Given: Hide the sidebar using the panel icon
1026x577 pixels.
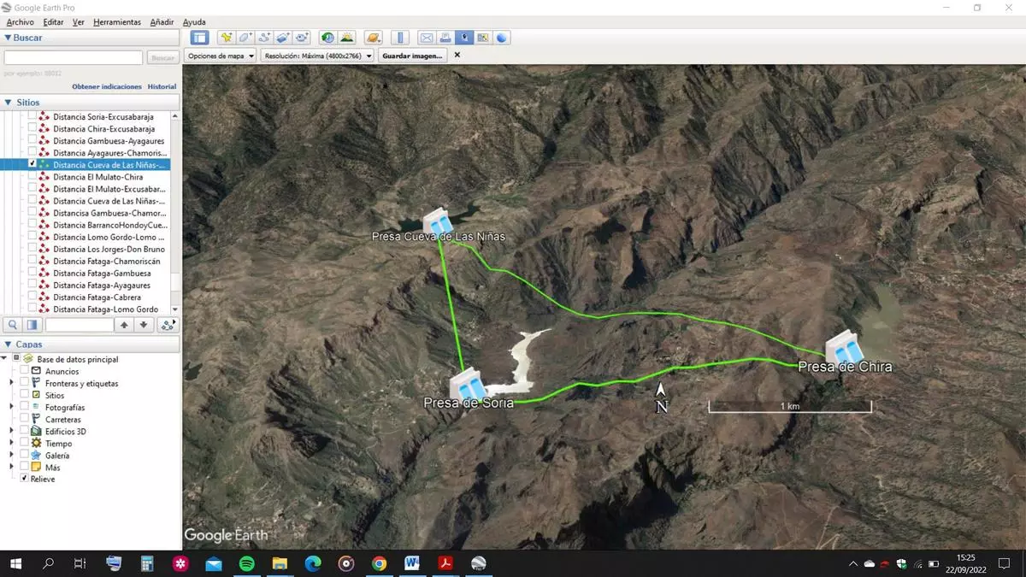Looking at the screenshot, I should [199, 38].
